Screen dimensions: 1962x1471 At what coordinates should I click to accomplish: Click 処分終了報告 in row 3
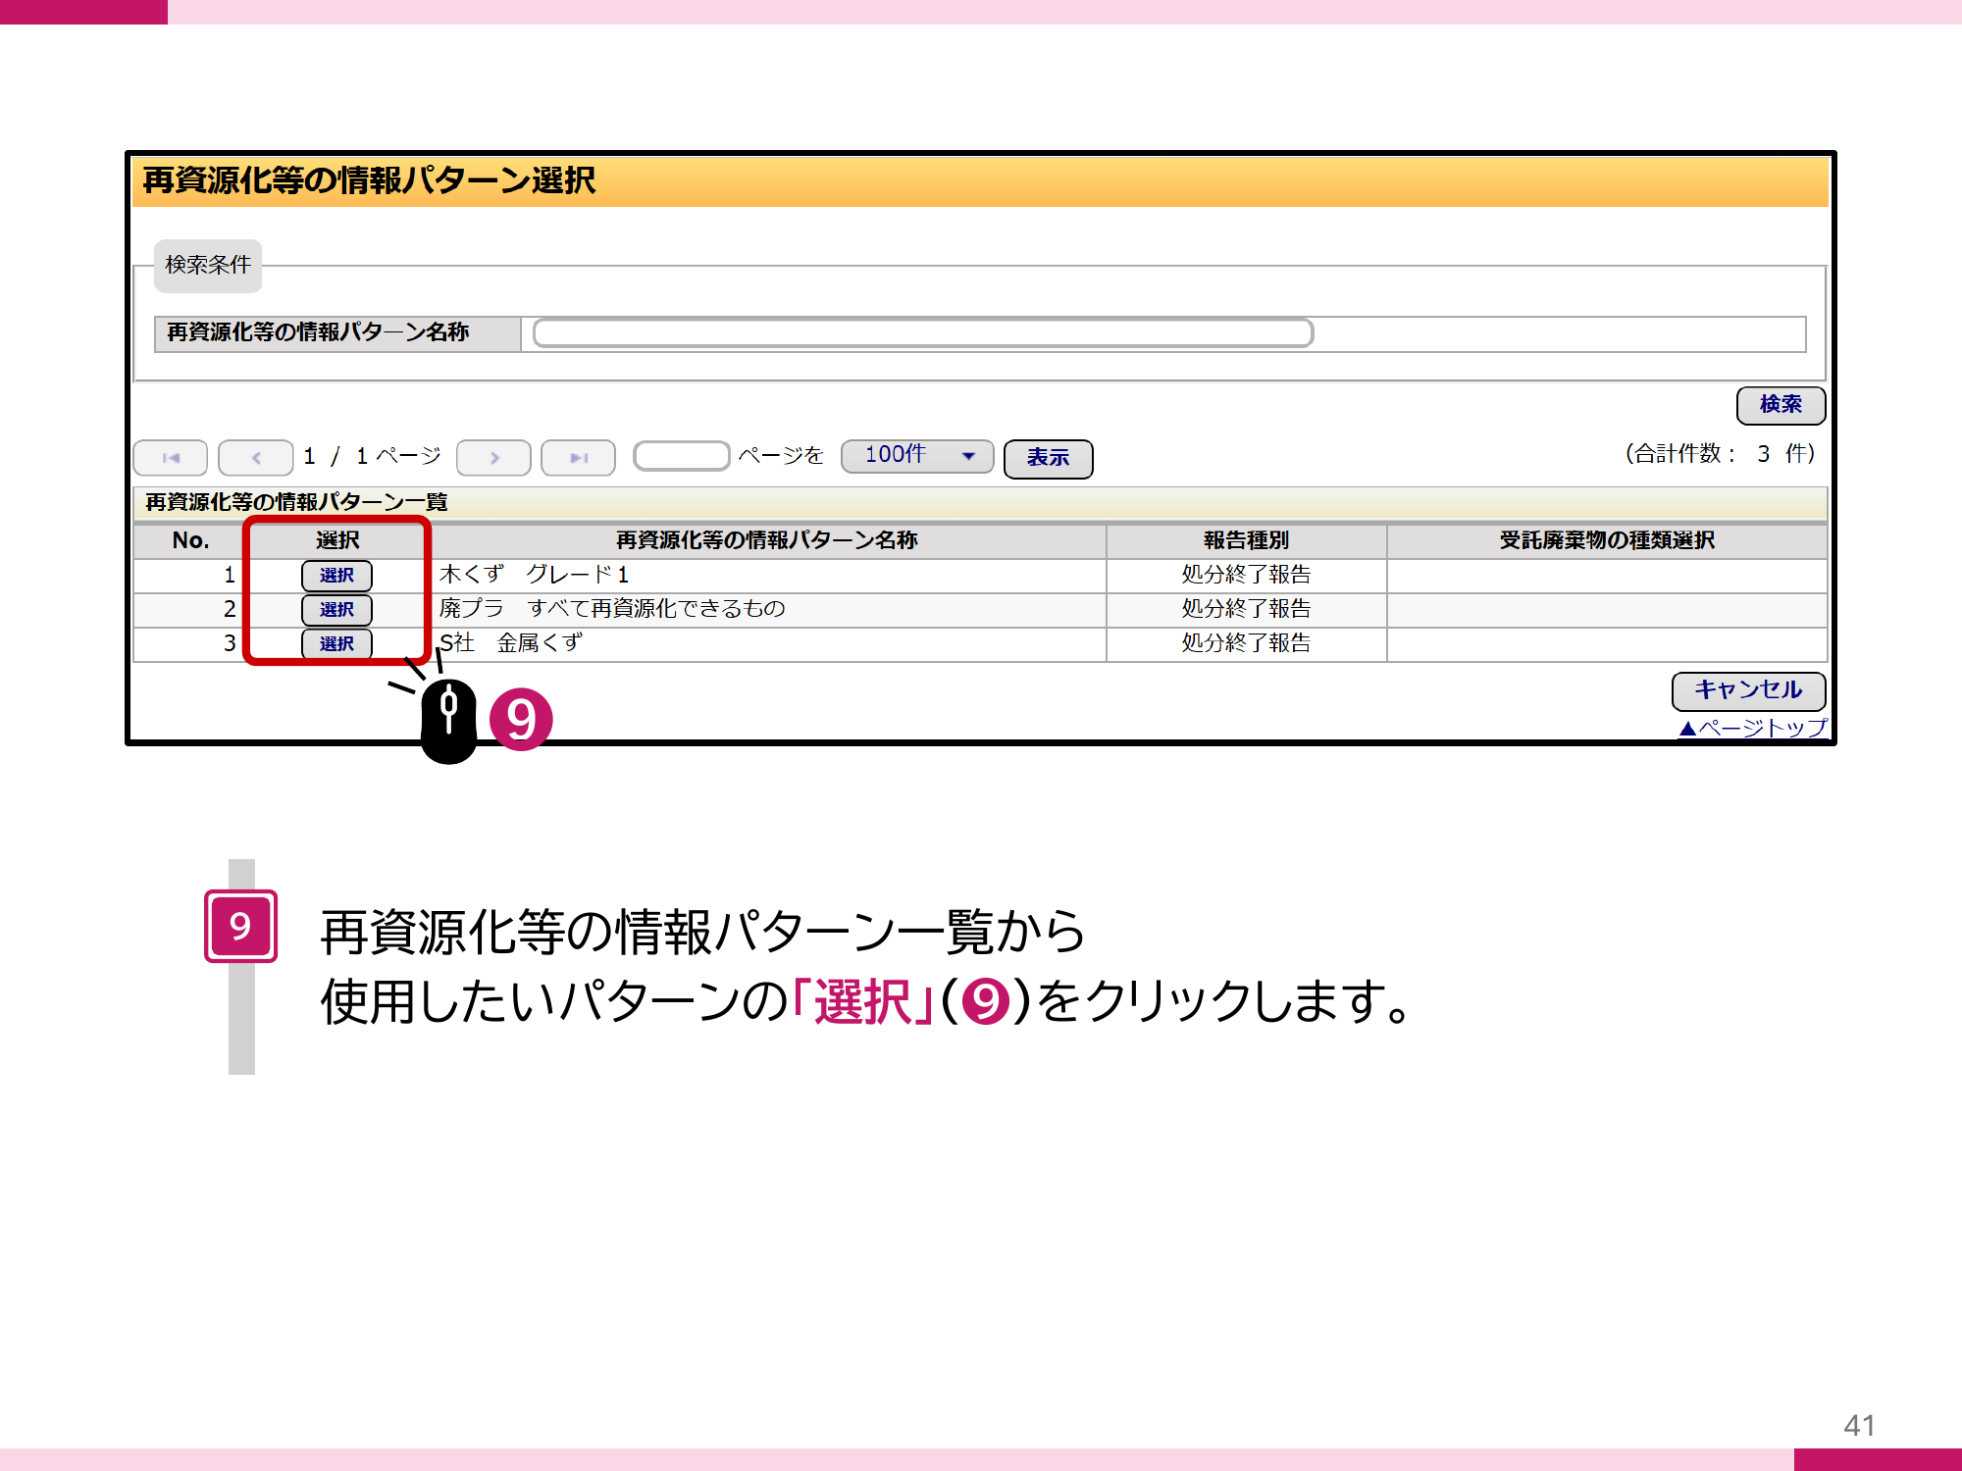(1246, 643)
